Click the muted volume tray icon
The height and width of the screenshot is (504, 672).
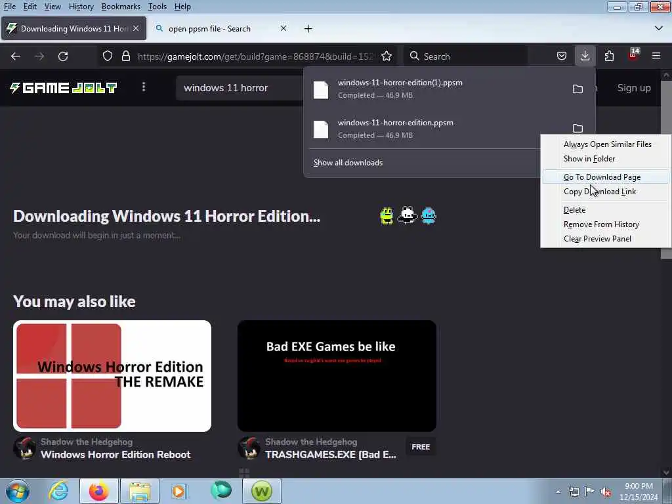click(606, 492)
